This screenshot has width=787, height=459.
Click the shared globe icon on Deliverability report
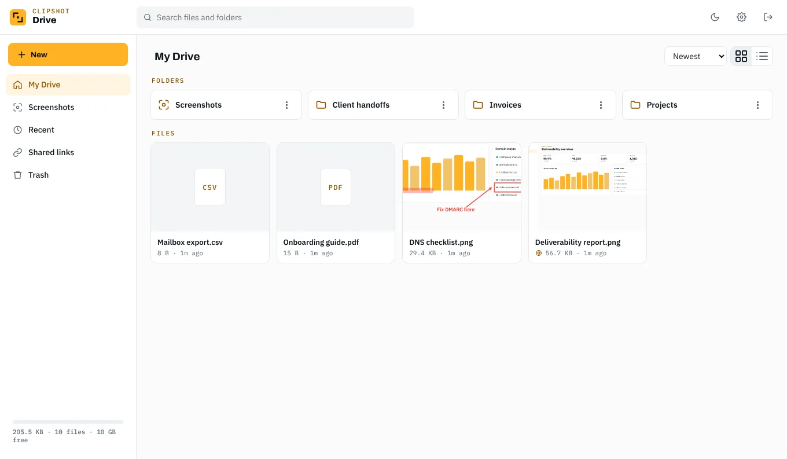(x=539, y=253)
